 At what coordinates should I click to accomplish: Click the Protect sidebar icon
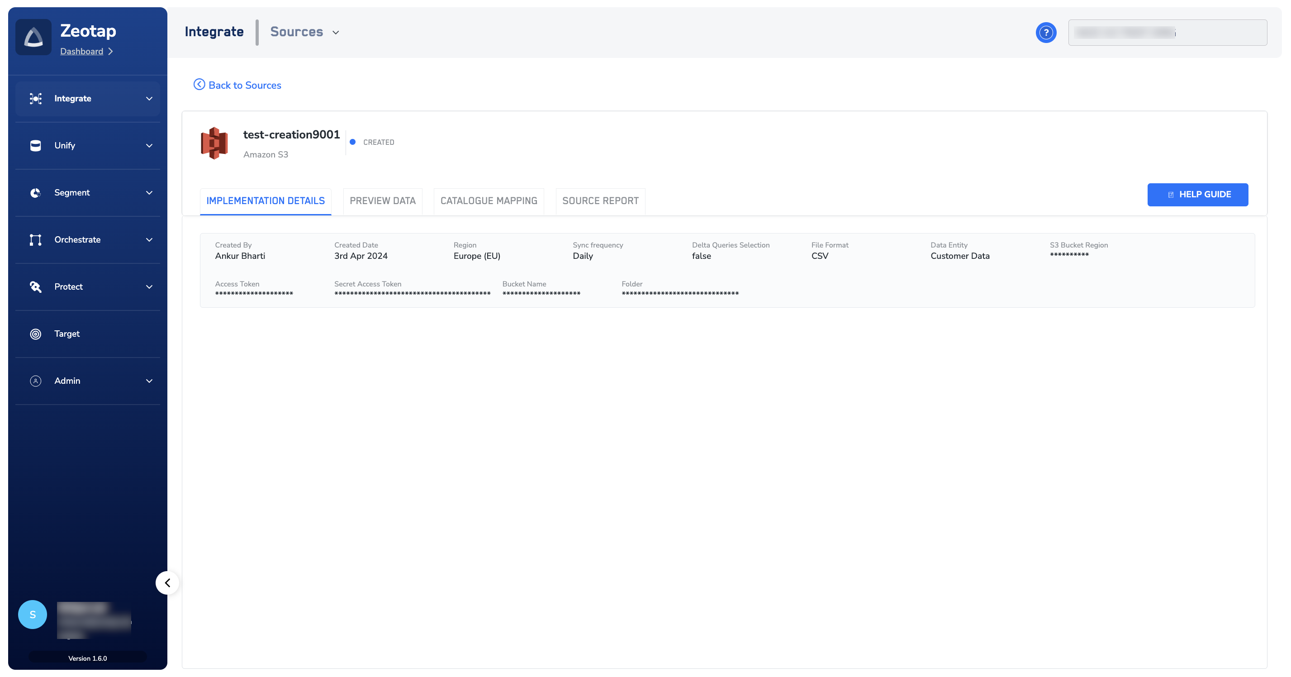coord(36,287)
